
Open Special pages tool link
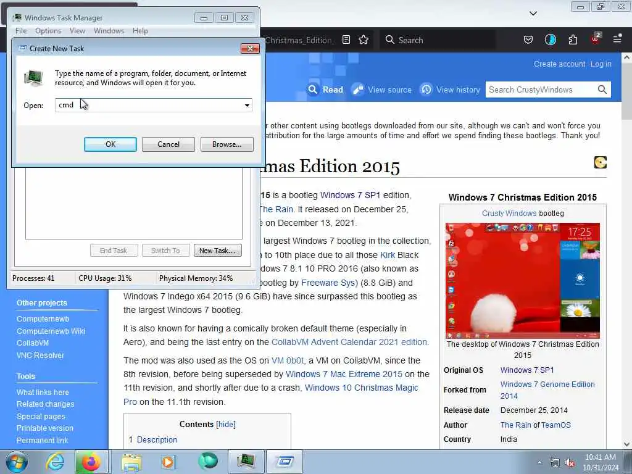pos(41,417)
